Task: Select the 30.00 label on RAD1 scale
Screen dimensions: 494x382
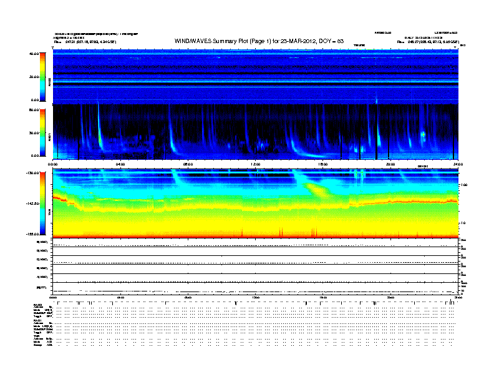Action: click(x=34, y=133)
